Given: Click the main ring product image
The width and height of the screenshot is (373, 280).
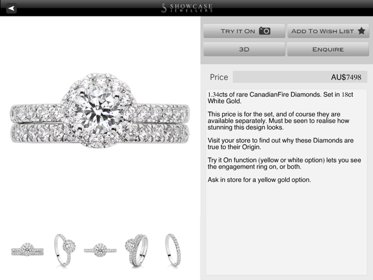Looking at the screenshot, I should coord(100,111).
